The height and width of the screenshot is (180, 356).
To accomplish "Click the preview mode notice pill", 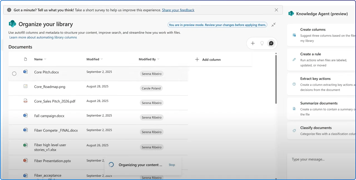I will point(217,25).
